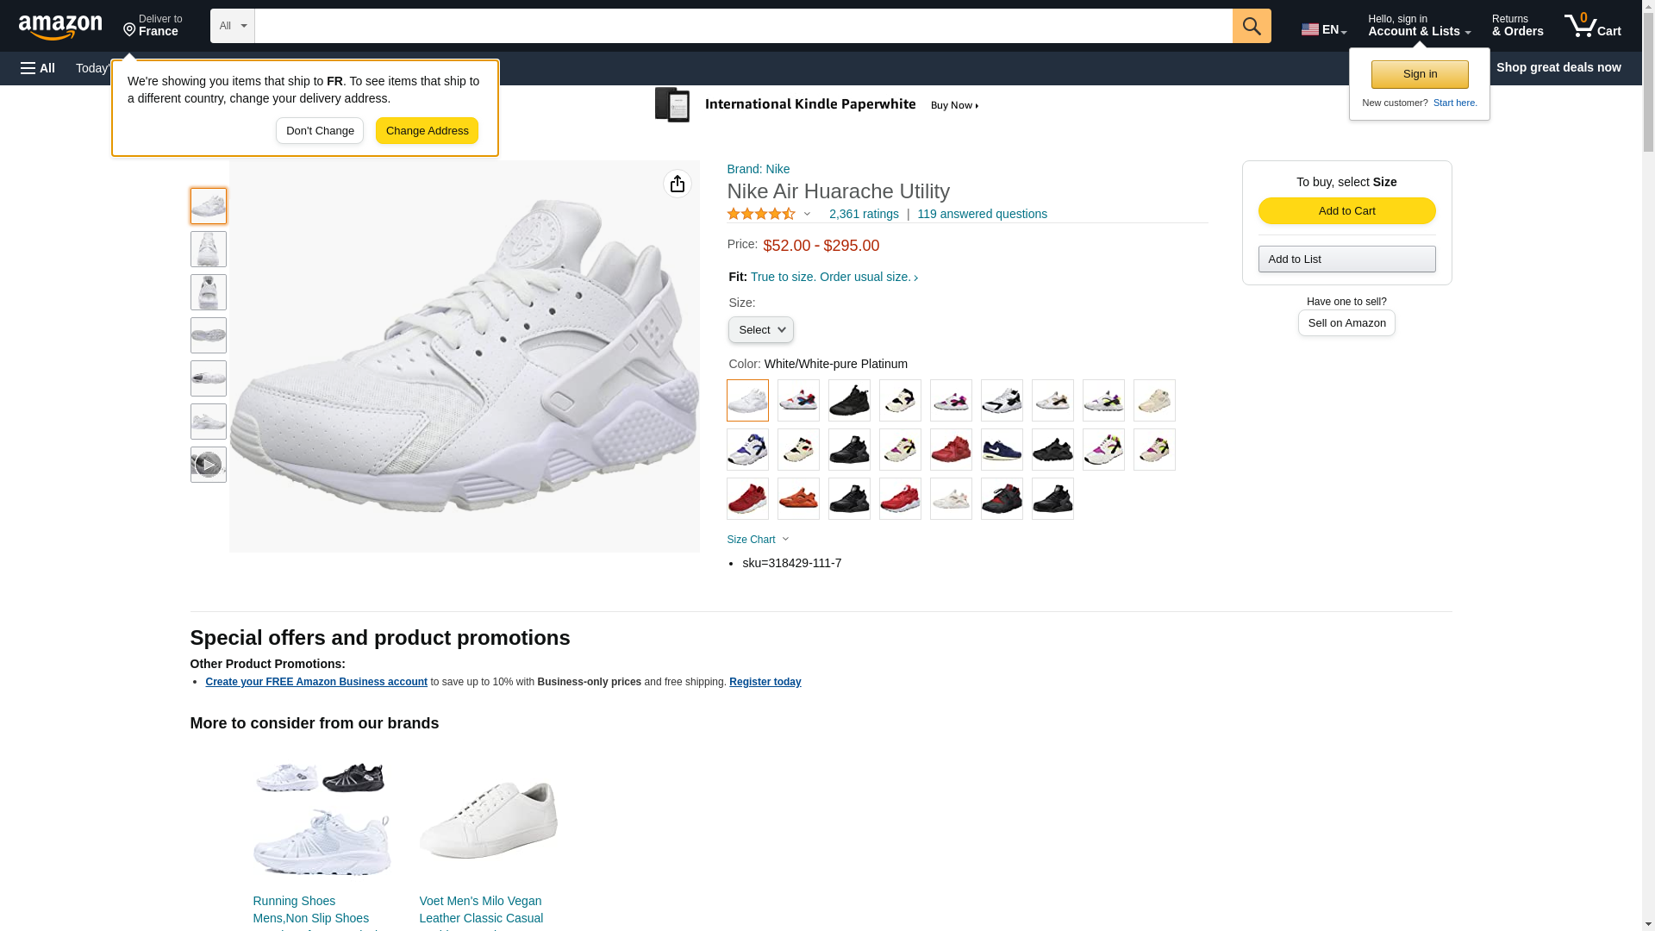The image size is (1655, 931).
Task: View the second product thumbnail image
Action: (x=208, y=249)
